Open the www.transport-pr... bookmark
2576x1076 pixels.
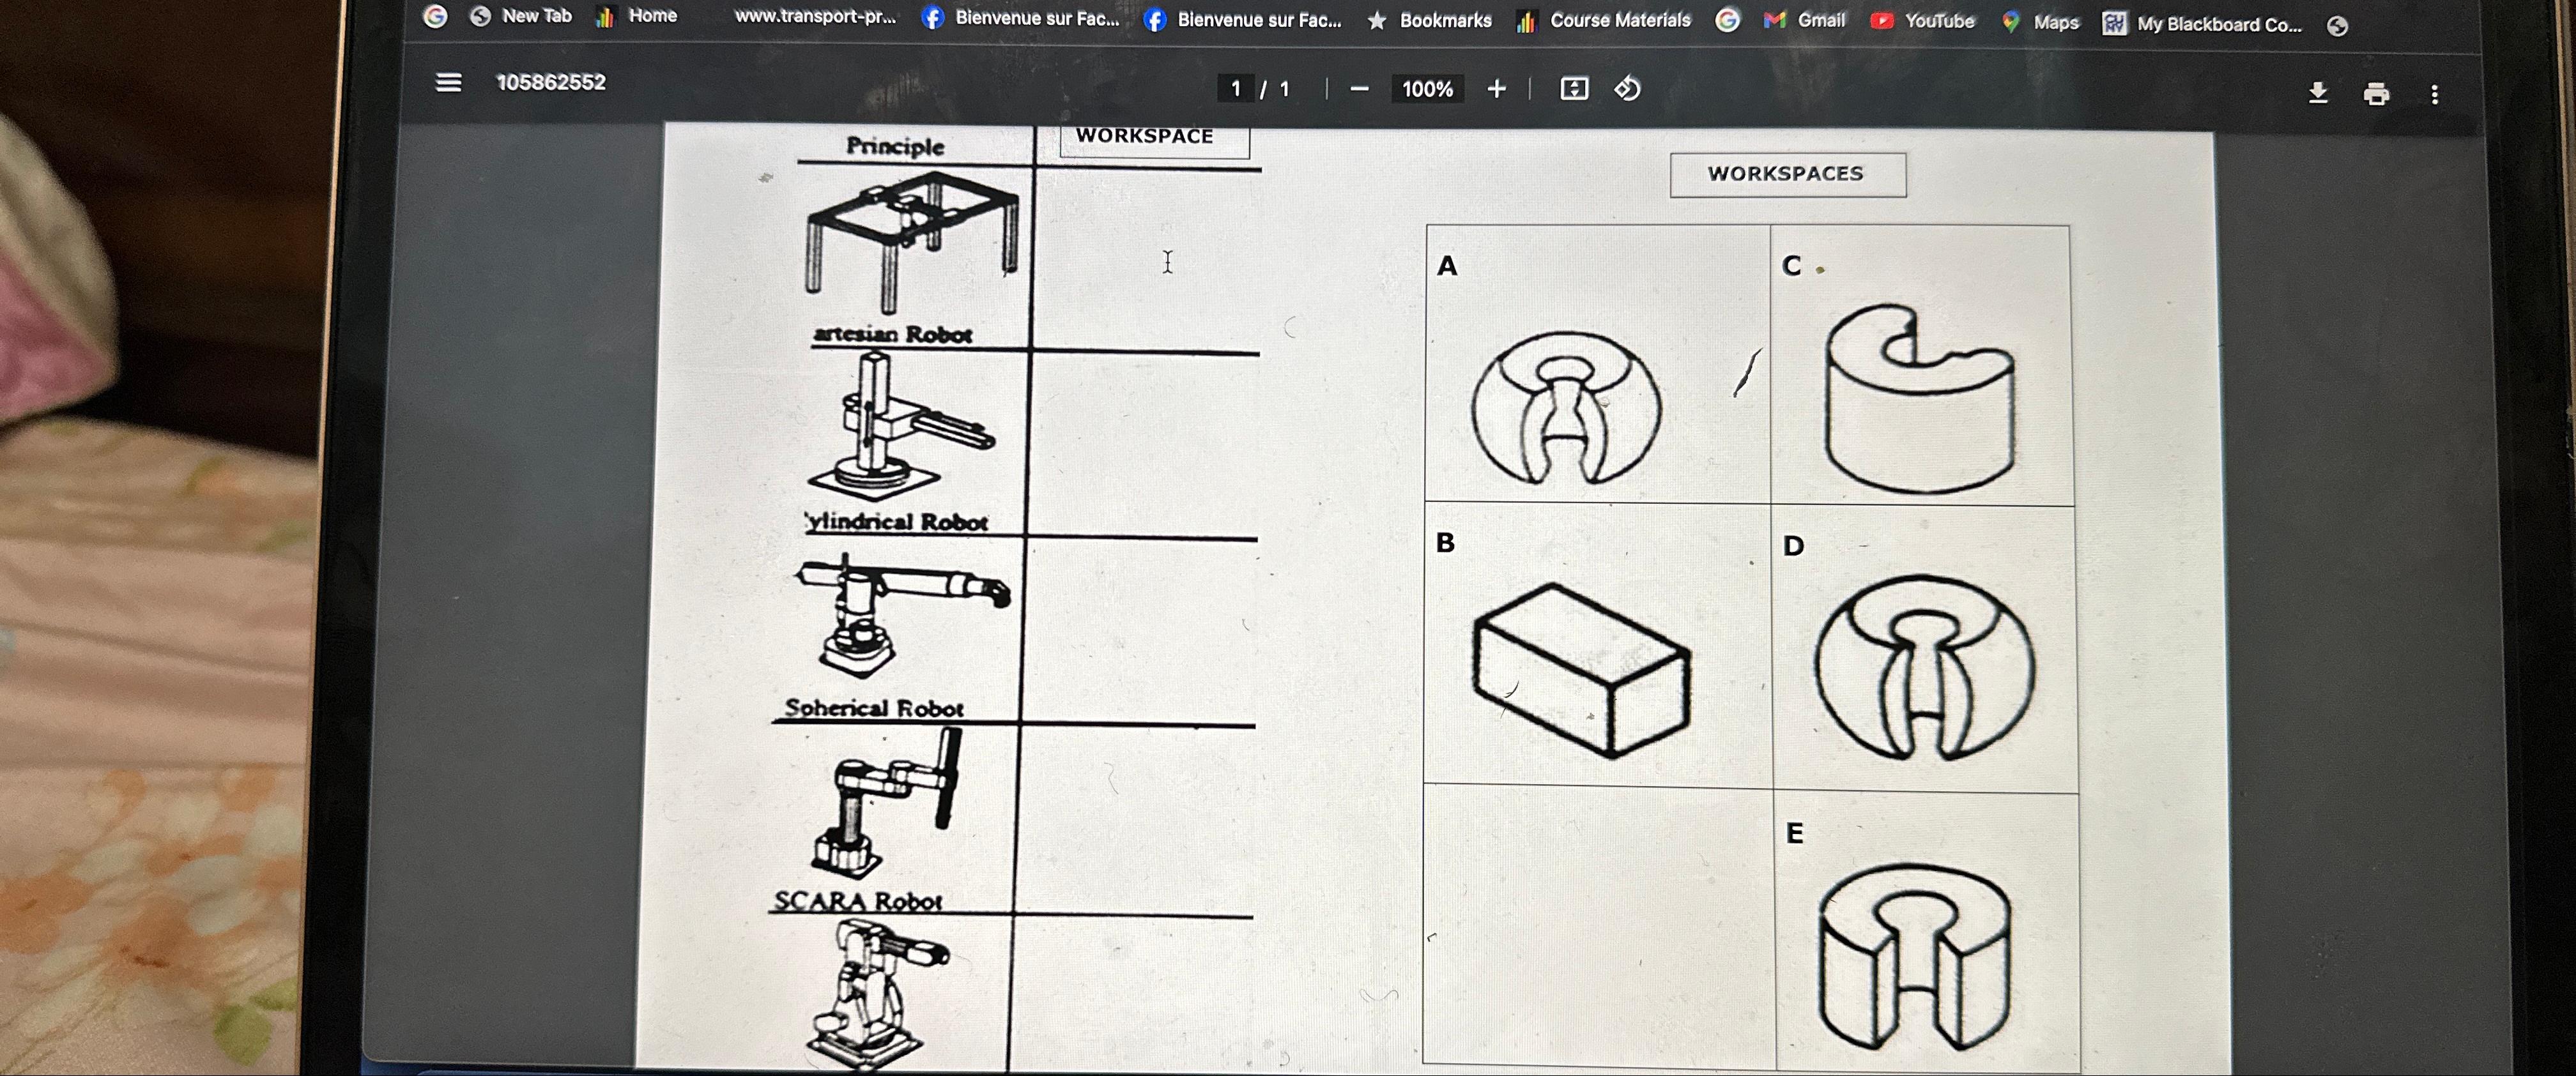tap(814, 16)
